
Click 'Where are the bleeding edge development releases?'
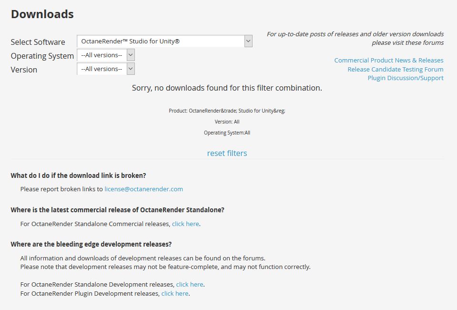coord(91,244)
